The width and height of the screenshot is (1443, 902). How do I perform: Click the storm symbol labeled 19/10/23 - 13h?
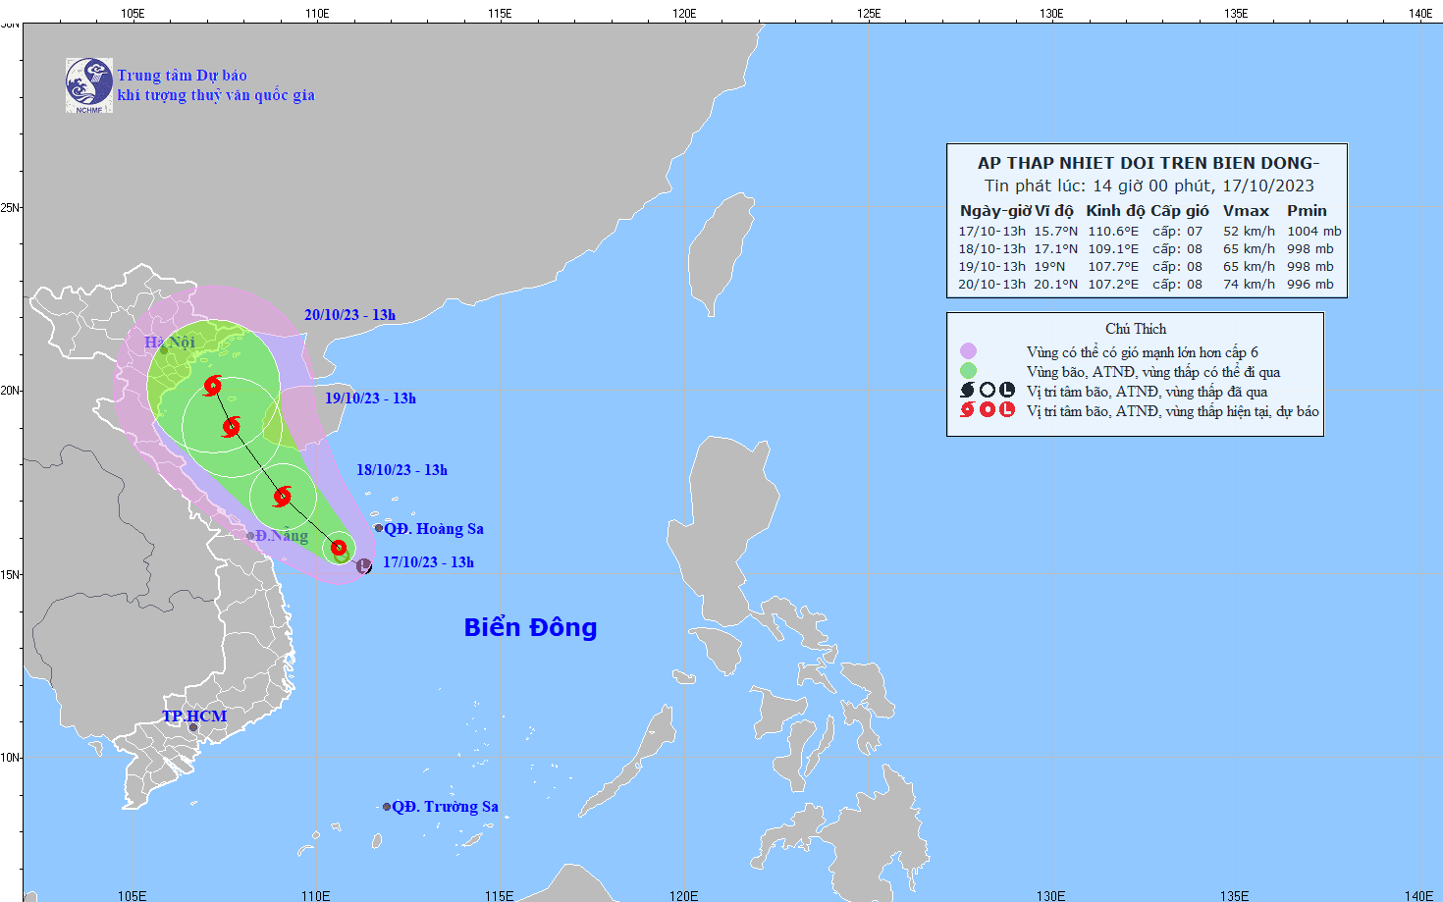(x=232, y=426)
